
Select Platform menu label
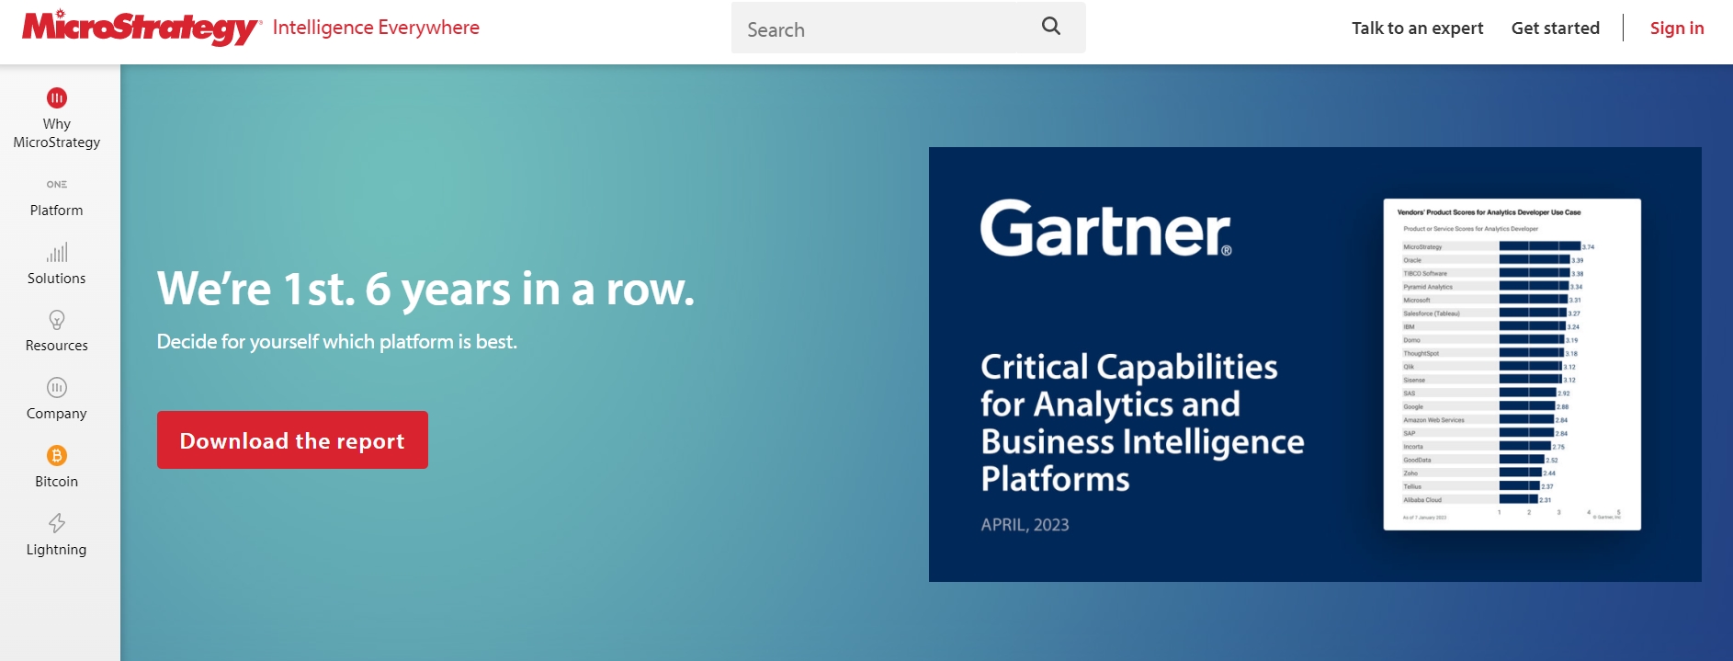coord(57,211)
